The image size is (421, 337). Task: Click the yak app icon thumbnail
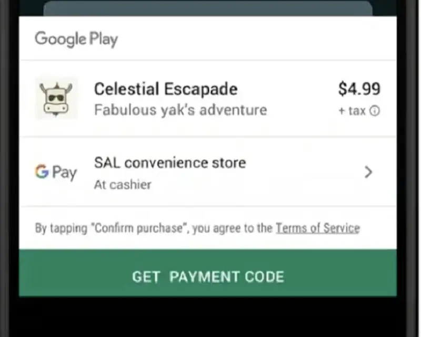pyautogui.click(x=56, y=99)
